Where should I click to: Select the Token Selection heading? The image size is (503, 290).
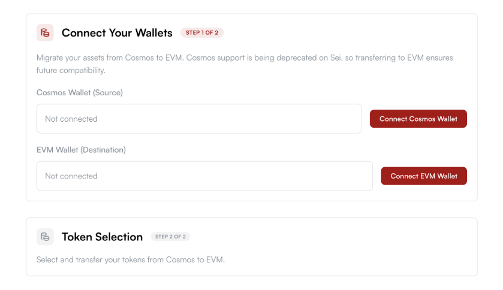click(102, 237)
